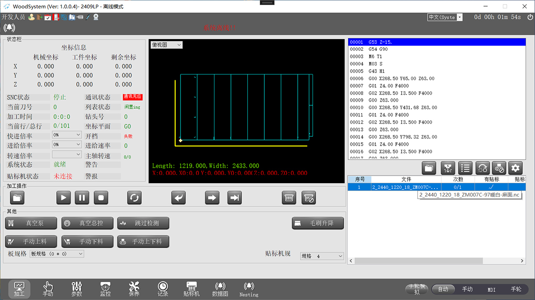
Task: Toggle the 真空泵 vacuum pump button
Action: pos(31,223)
